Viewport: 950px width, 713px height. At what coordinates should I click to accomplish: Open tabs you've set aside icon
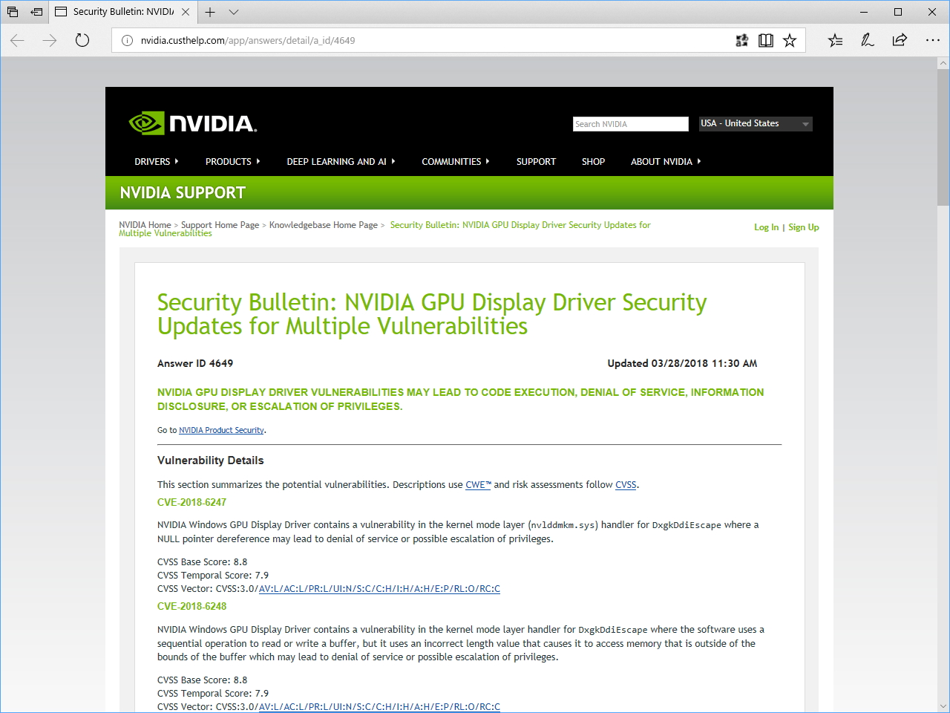point(13,12)
